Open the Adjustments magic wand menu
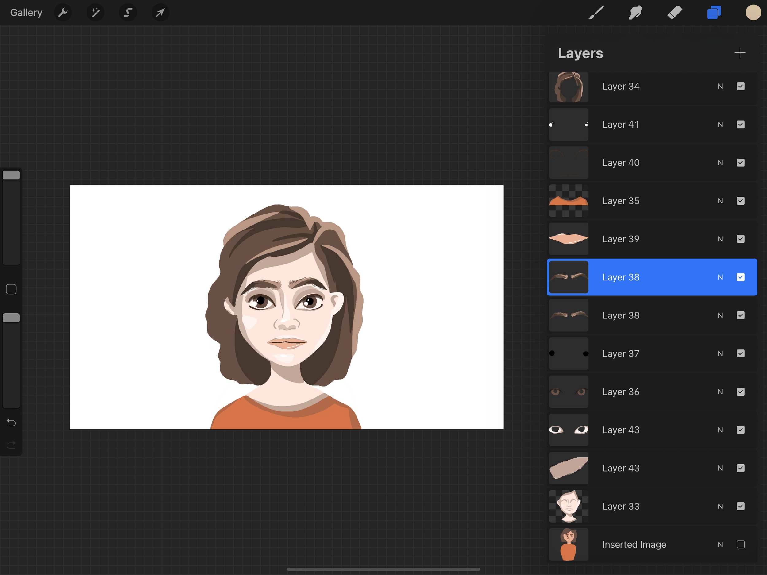This screenshot has width=767, height=575. 95,13
